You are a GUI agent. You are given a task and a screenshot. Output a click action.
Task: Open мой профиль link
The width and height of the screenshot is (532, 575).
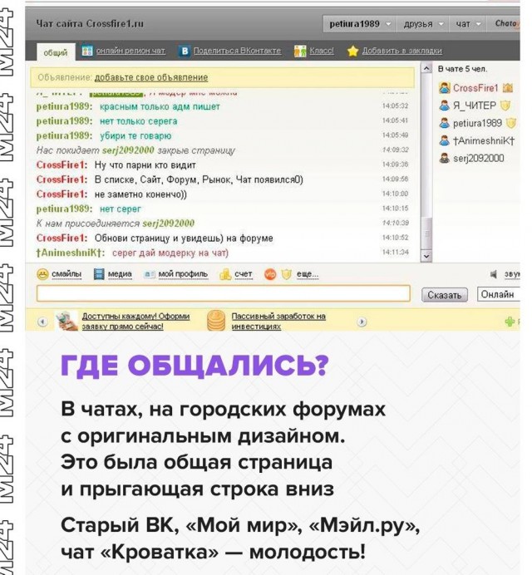(183, 274)
